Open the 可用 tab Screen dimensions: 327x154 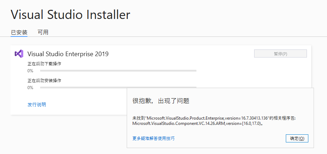click(x=43, y=32)
